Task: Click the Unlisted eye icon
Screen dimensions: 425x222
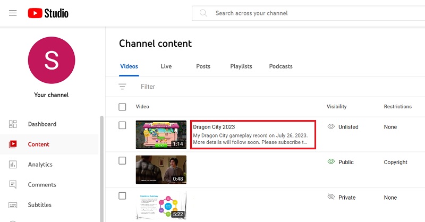Action: pos(331,126)
